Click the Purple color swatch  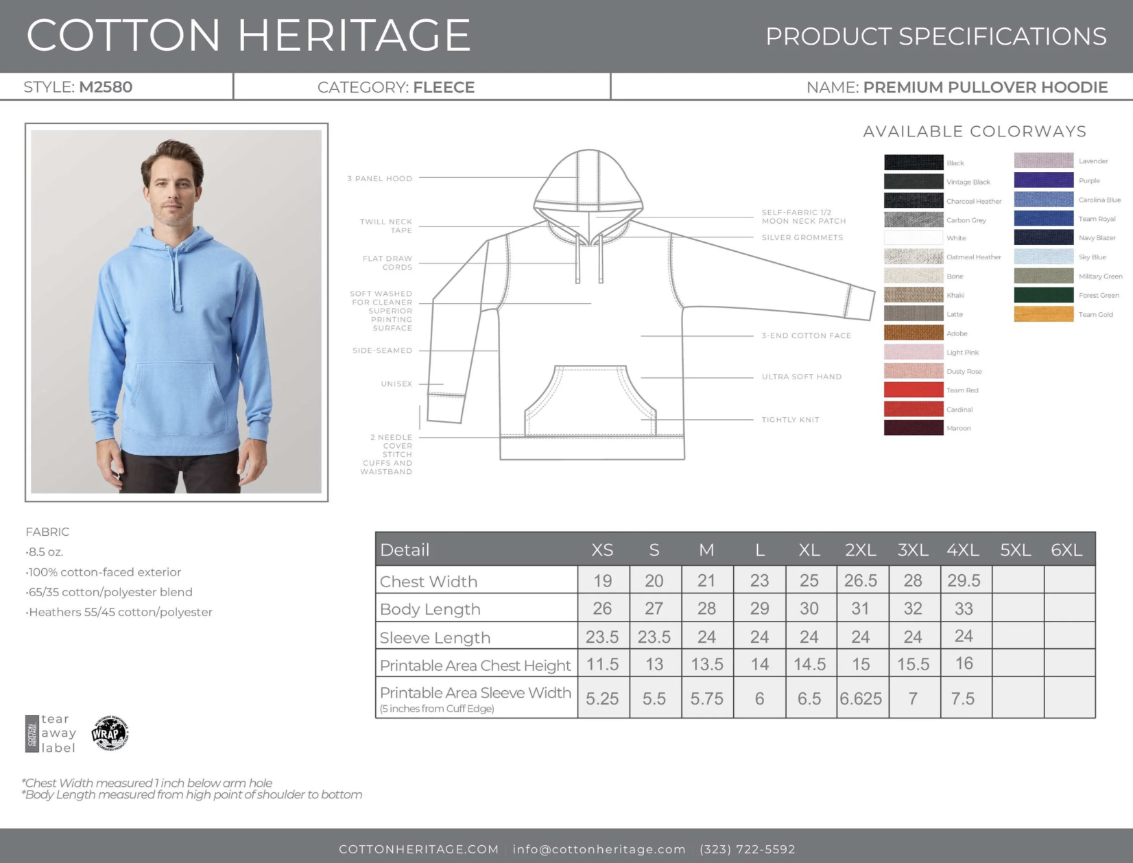pos(1044,180)
